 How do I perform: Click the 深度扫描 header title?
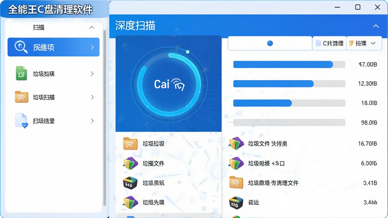pyautogui.click(x=135, y=26)
